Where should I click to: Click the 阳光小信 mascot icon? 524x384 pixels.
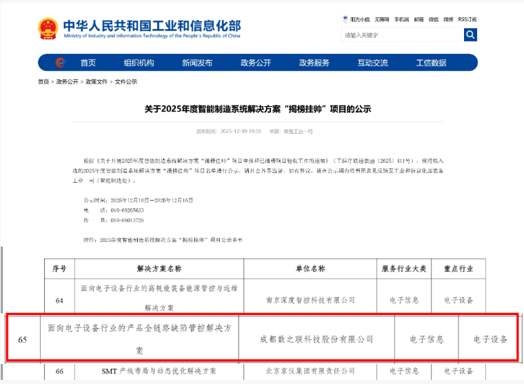click(x=345, y=19)
